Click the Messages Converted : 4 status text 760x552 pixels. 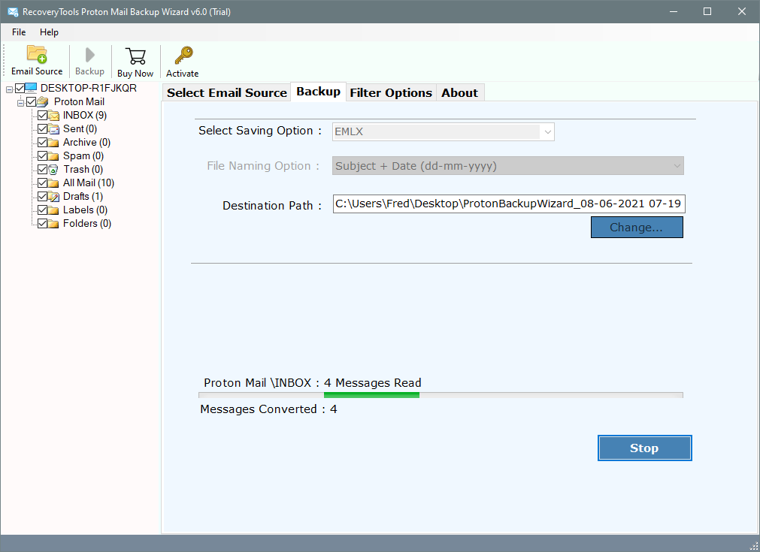point(268,409)
